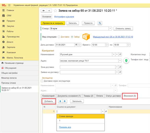Image resolution: width=150 pixels, height=133 pixels.
Task: Select the Доставка radio option
Action: [x=59, y=37]
